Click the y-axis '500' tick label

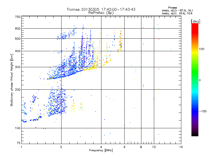pyautogui.click(x=18, y=39)
